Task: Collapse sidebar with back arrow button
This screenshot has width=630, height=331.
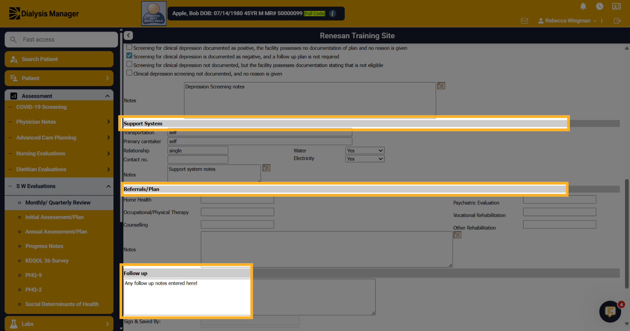Action: (128, 35)
